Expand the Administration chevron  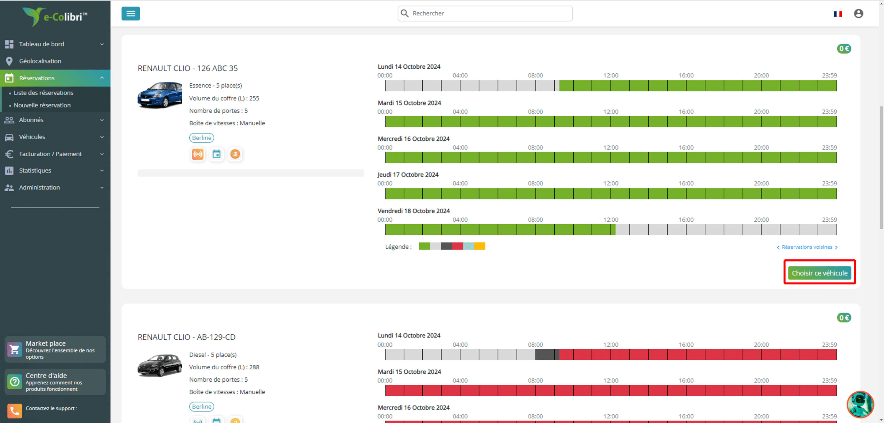(x=102, y=188)
